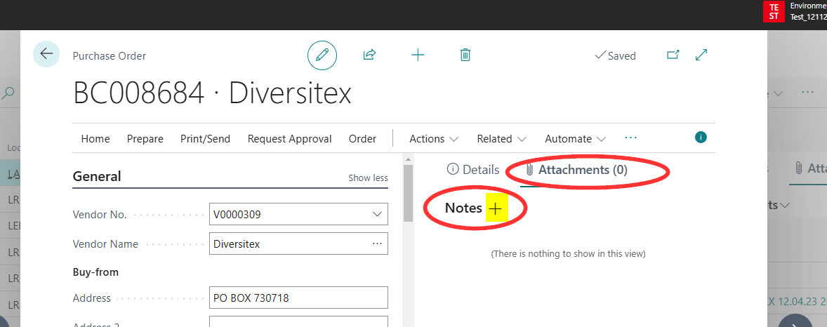The image size is (827, 327).
Task: Click the Notes heading
Action: (x=463, y=208)
